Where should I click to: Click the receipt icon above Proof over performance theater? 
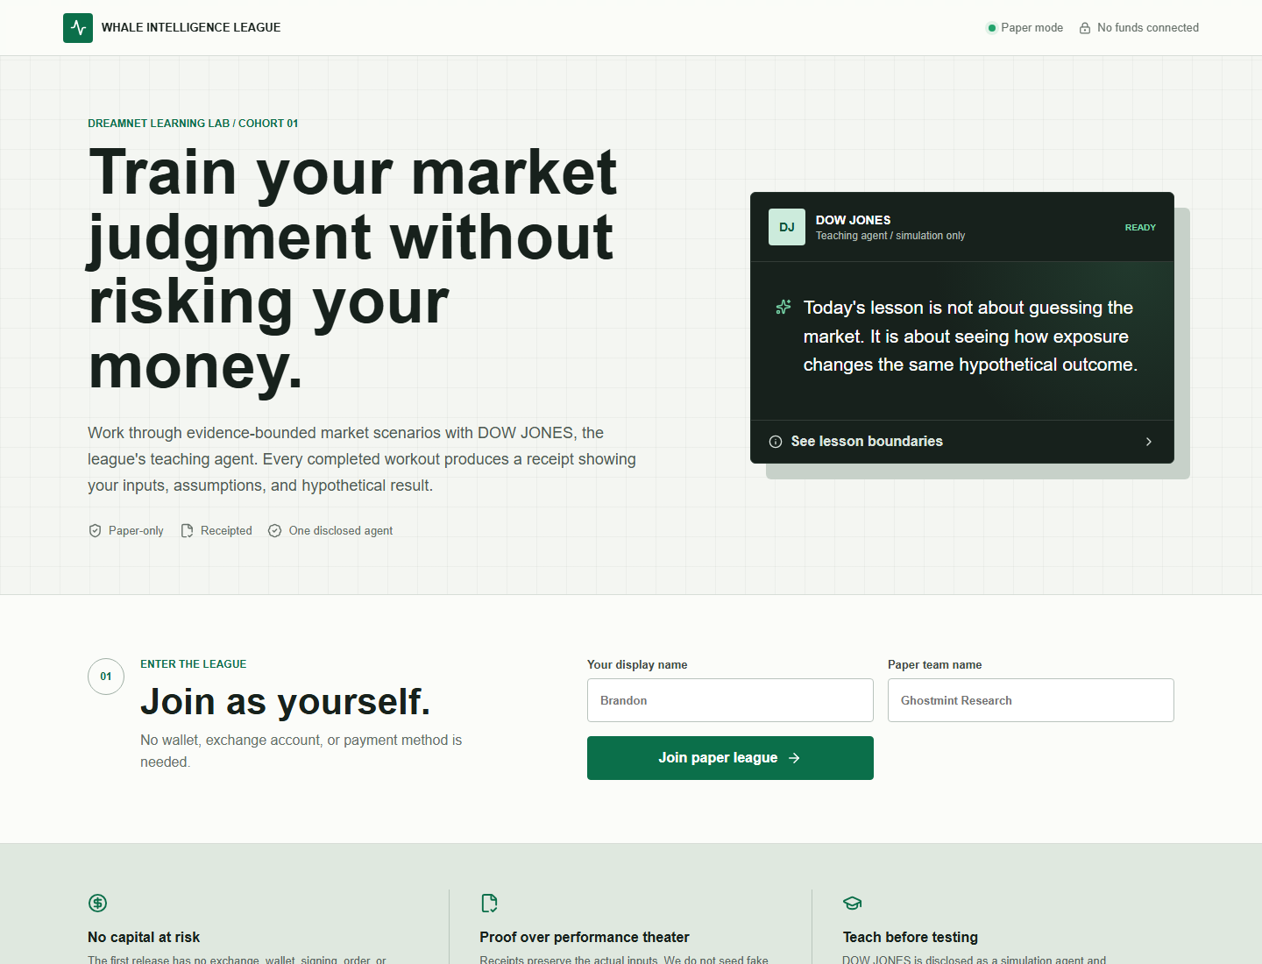(x=489, y=903)
